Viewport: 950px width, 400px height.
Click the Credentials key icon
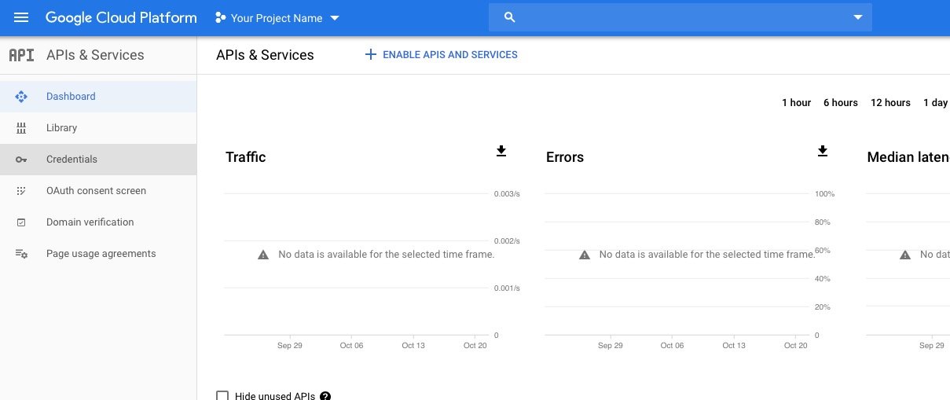[21, 160]
